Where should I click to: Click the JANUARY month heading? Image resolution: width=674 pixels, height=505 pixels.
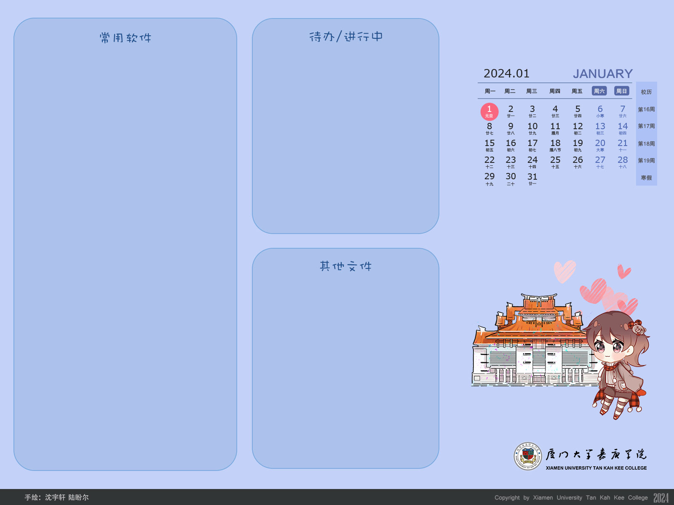click(x=602, y=74)
